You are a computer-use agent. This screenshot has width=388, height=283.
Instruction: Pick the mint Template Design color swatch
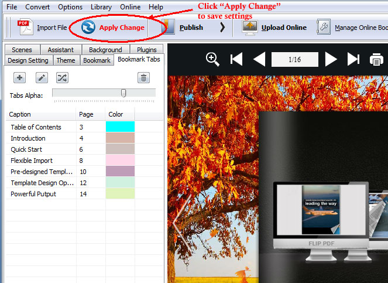120,182
